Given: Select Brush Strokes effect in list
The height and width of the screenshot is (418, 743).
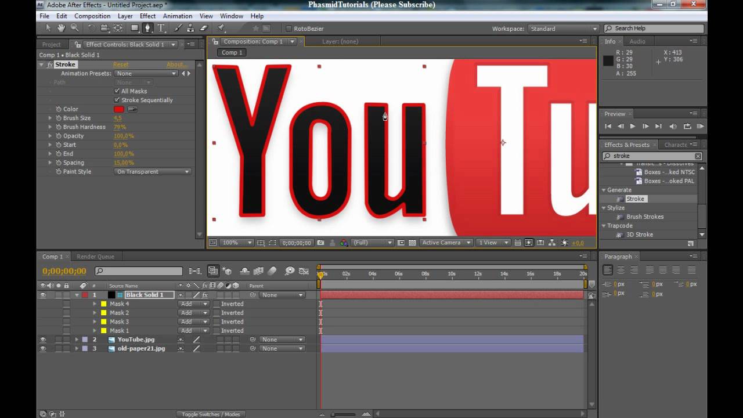Looking at the screenshot, I should click(x=644, y=217).
